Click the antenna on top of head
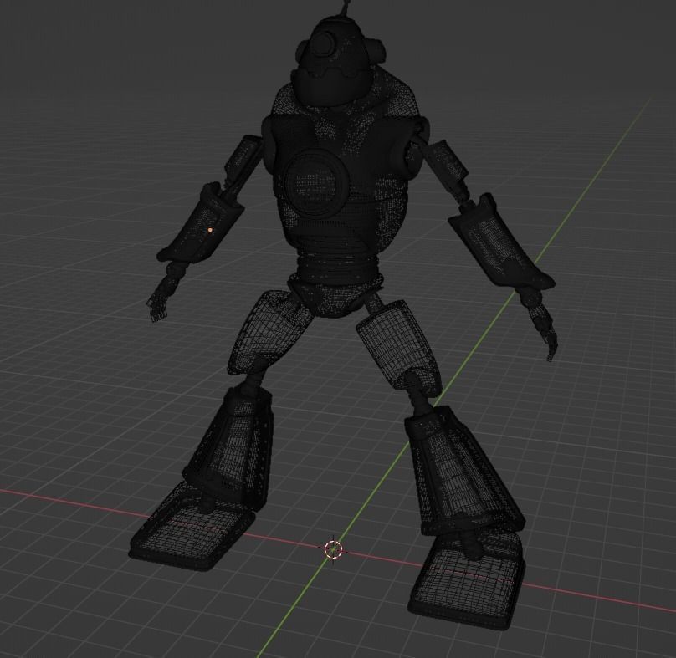Screen dimensions: 676x658 [347, 8]
